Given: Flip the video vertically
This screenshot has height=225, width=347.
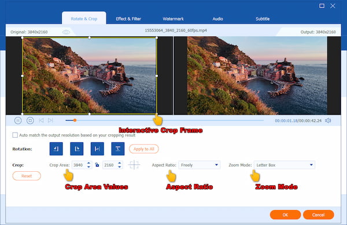Looking at the screenshot, I should click(x=118, y=149).
